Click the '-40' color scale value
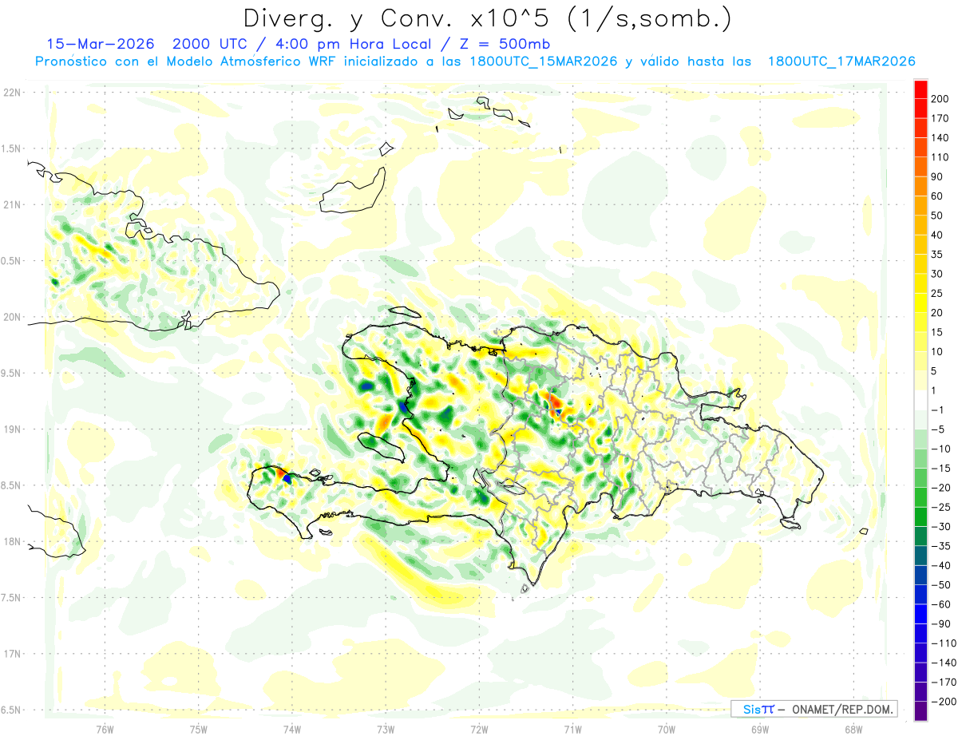The image size is (958, 740). pyautogui.click(x=941, y=565)
